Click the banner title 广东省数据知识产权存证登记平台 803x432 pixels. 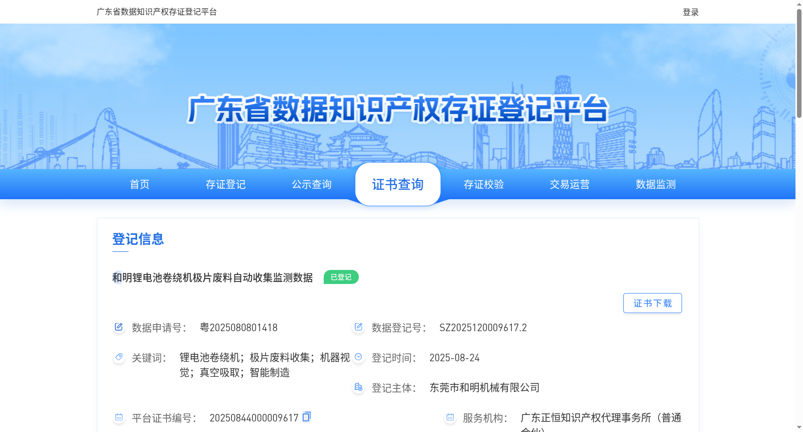(x=398, y=109)
